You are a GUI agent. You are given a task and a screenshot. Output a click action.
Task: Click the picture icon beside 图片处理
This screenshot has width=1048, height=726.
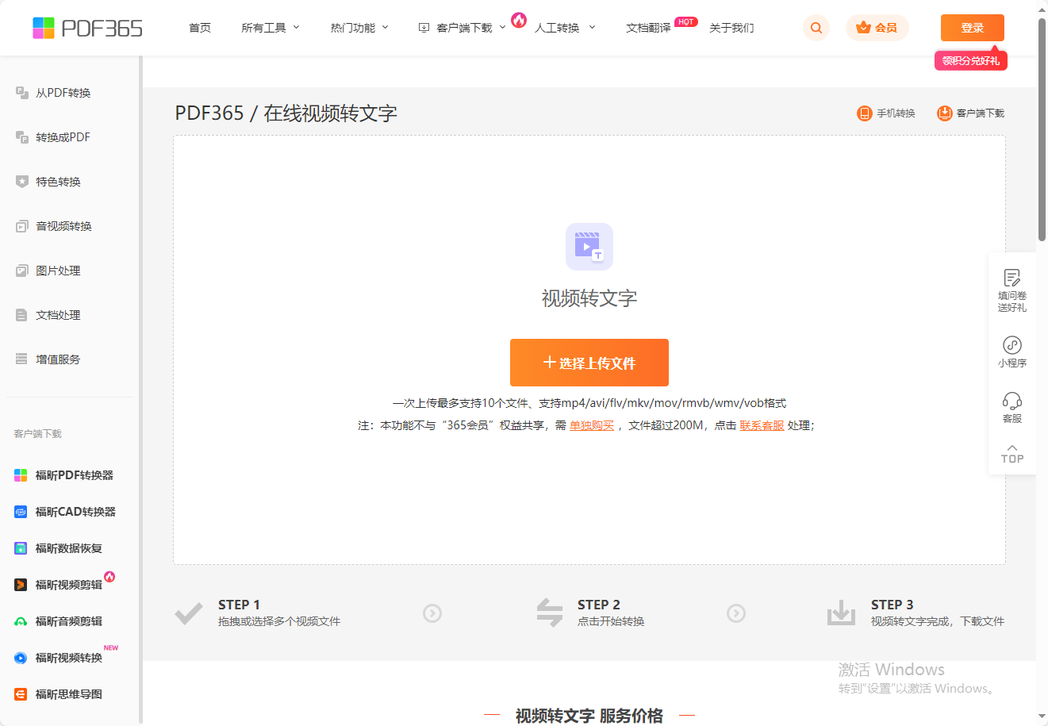pos(22,271)
